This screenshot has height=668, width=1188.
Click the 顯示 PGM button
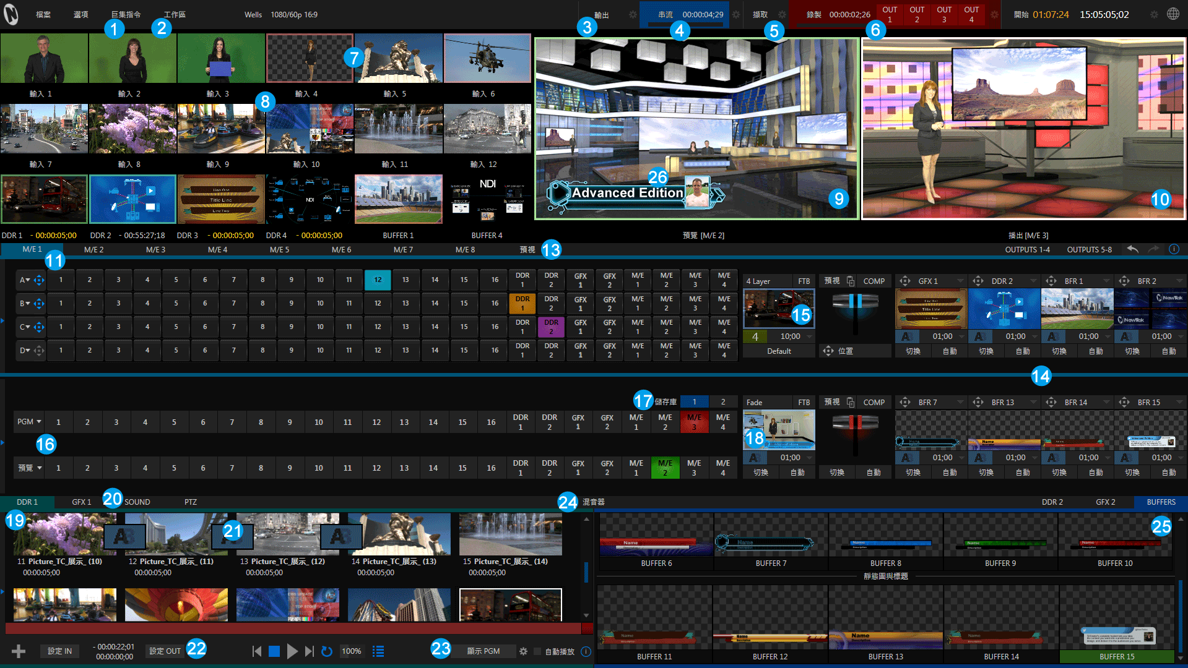(x=483, y=651)
